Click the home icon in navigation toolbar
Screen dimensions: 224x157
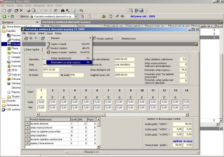[89, 16]
